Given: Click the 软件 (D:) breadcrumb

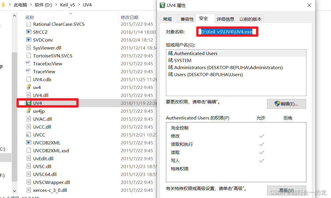Looking at the screenshot, I should click(x=43, y=5).
